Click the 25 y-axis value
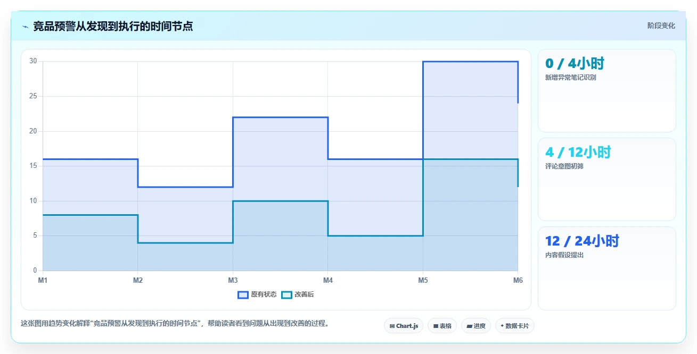 [33, 96]
